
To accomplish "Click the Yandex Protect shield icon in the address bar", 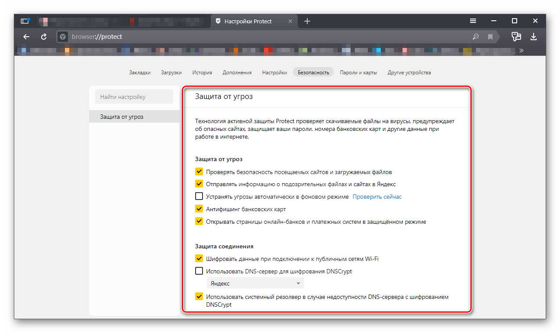I will (x=63, y=37).
